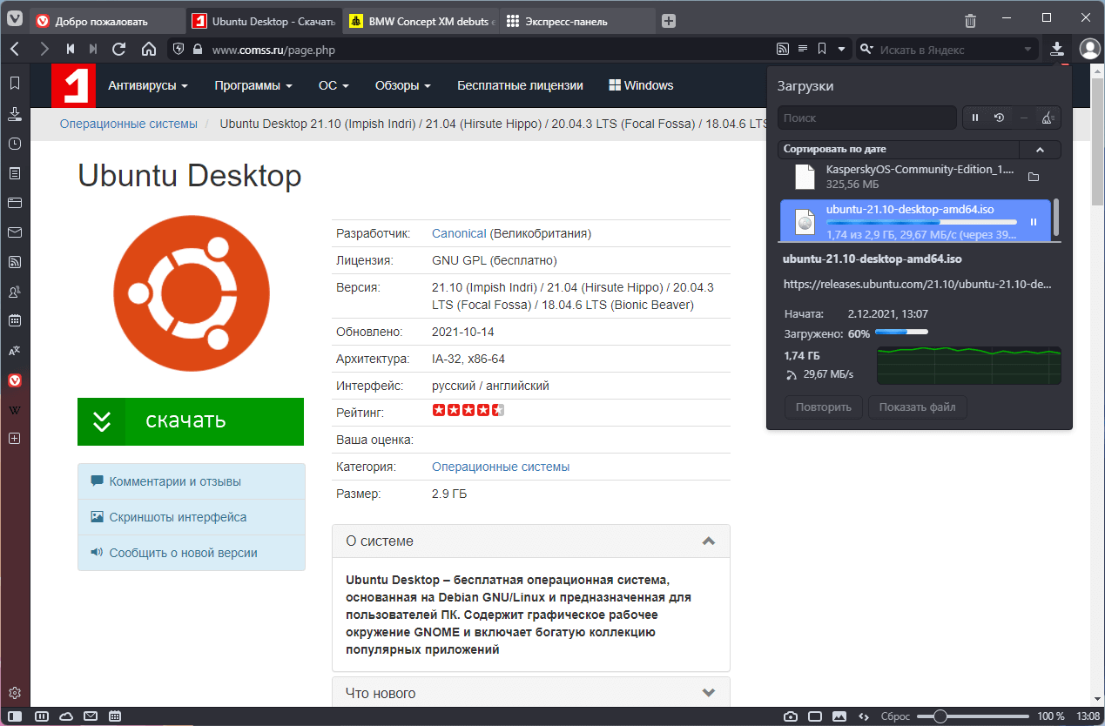Open Комментарии и отзывы link
The image size is (1105, 726).
point(175,481)
